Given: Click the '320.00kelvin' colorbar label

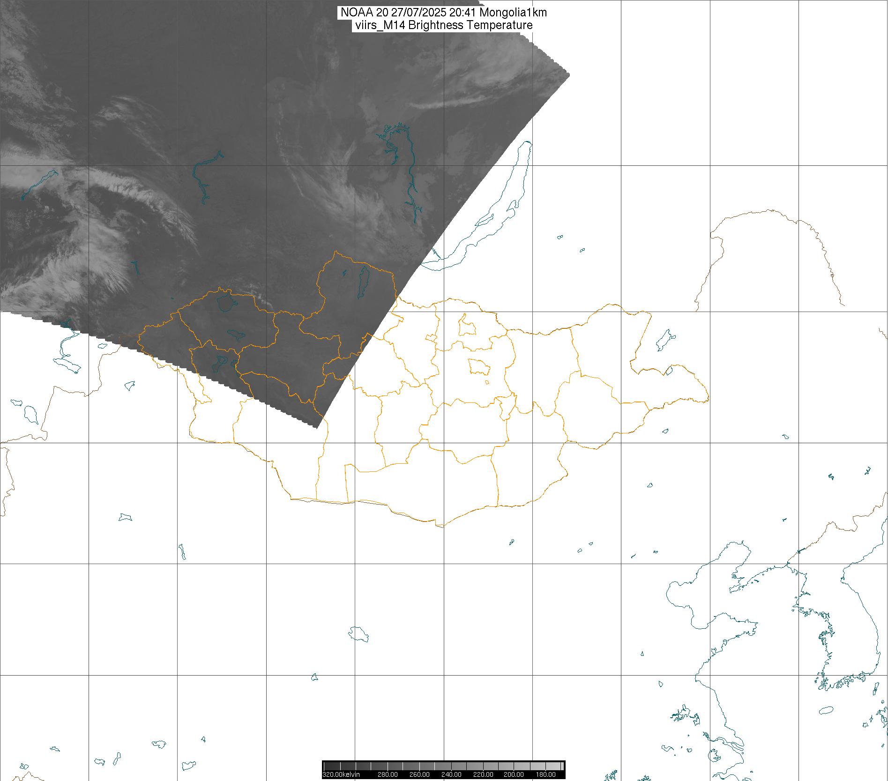Looking at the screenshot, I should [341, 774].
